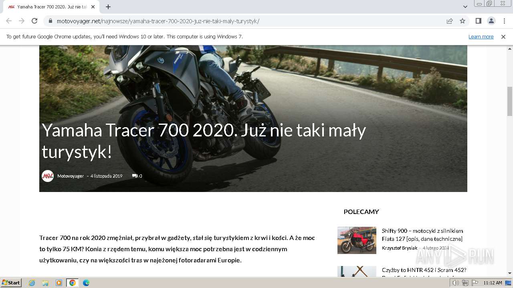Open the Learn more link about Chrome updates
Screen dimensions: 513x288
coord(481,36)
